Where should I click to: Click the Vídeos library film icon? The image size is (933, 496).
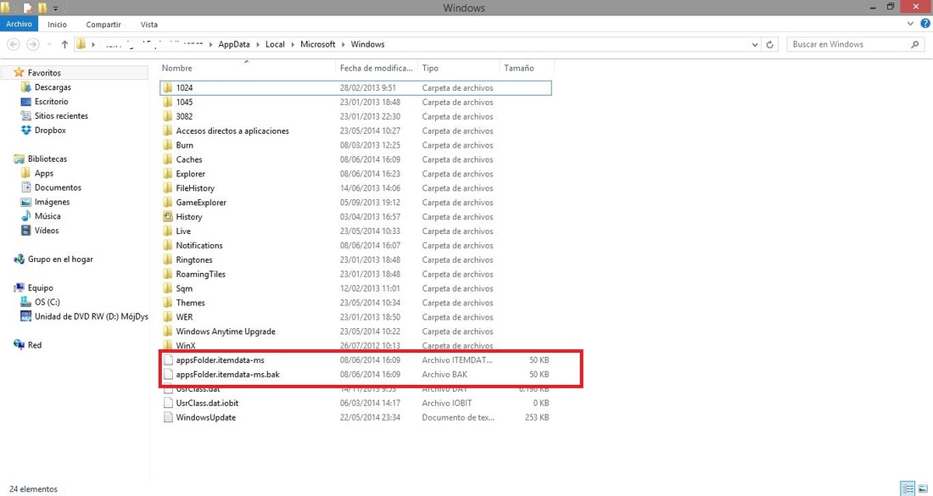pyautogui.click(x=25, y=231)
